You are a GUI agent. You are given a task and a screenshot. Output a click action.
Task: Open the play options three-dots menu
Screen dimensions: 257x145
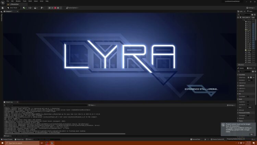(x=61, y=8)
